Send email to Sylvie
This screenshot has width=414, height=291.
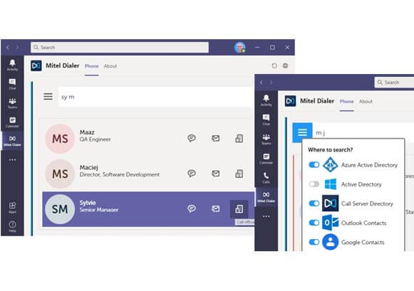tap(216, 208)
